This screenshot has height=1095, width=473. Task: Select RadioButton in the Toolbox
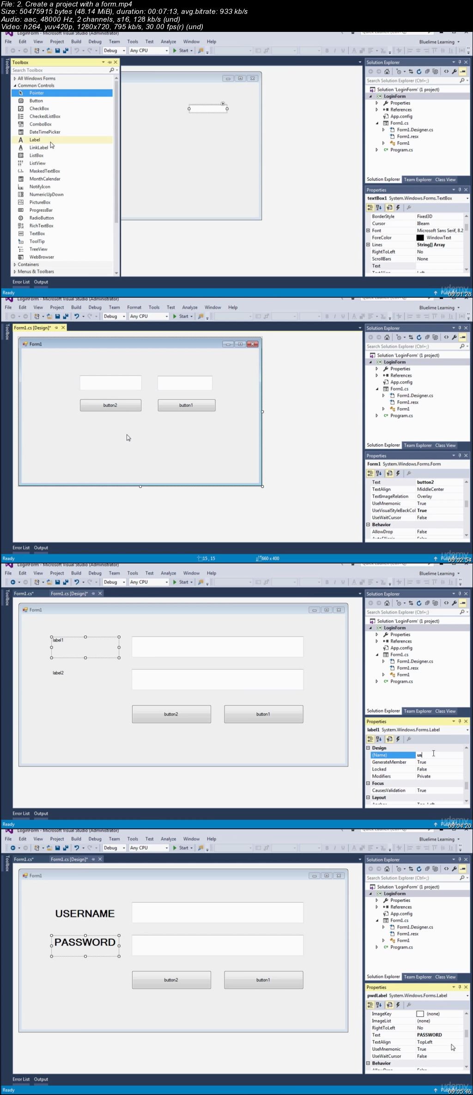(62, 218)
